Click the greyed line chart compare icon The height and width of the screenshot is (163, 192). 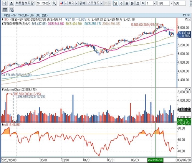(106, 3)
